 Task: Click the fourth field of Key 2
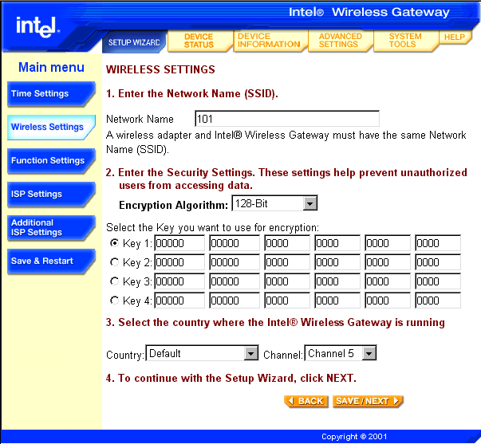click(x=337, y=262)
